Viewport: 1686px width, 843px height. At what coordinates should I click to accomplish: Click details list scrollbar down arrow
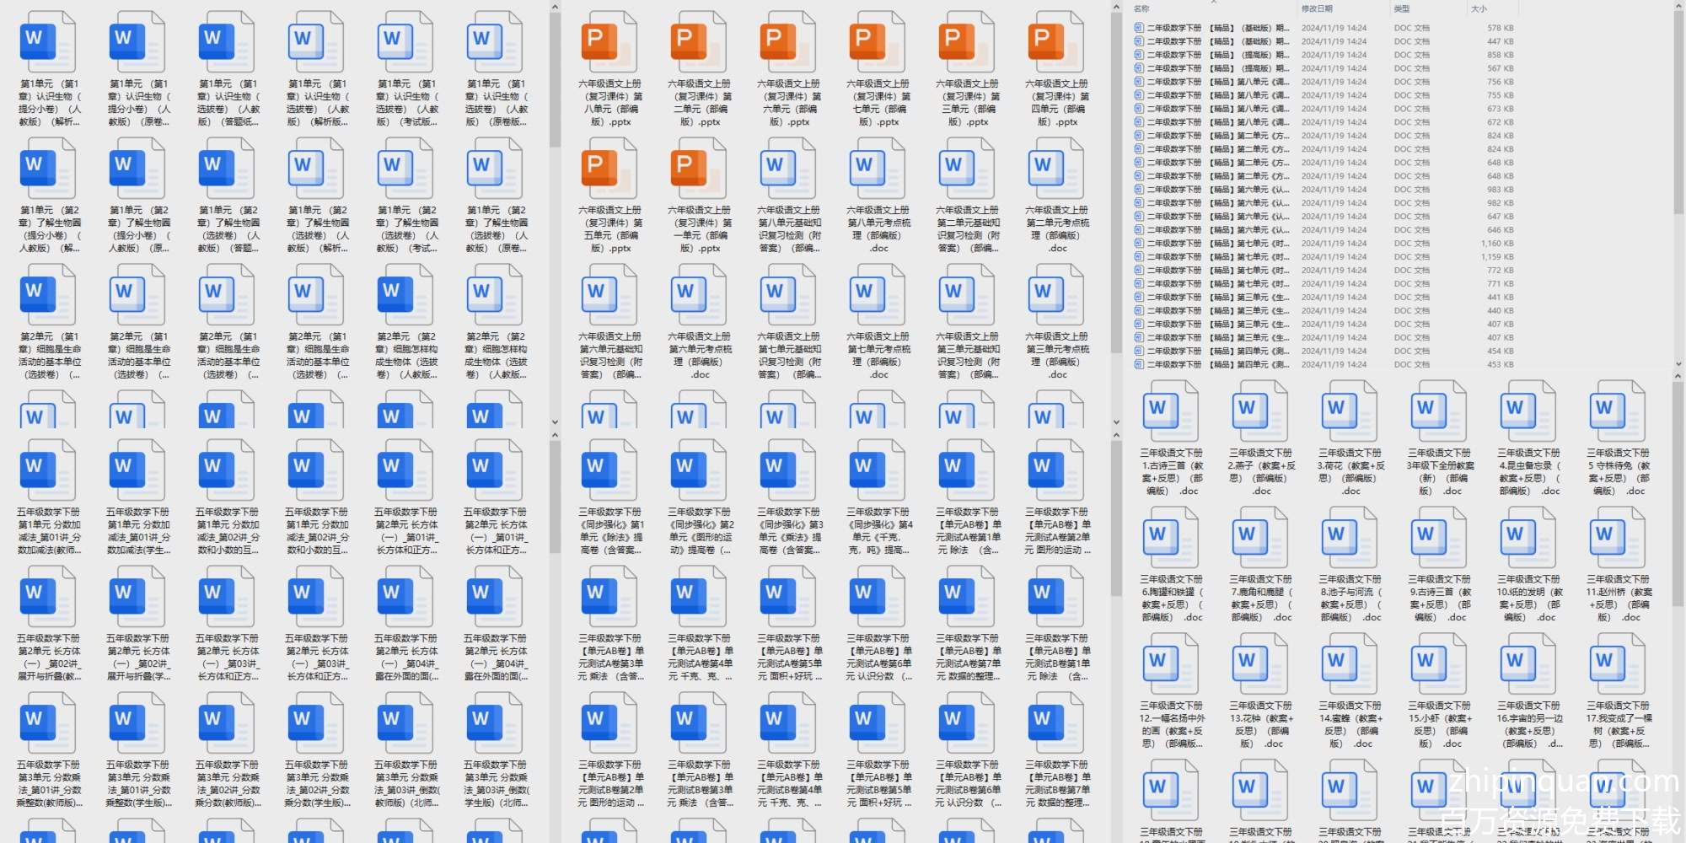point(1678,365)
